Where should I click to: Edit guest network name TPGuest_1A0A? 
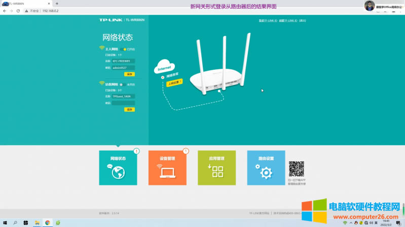[123, 97]
